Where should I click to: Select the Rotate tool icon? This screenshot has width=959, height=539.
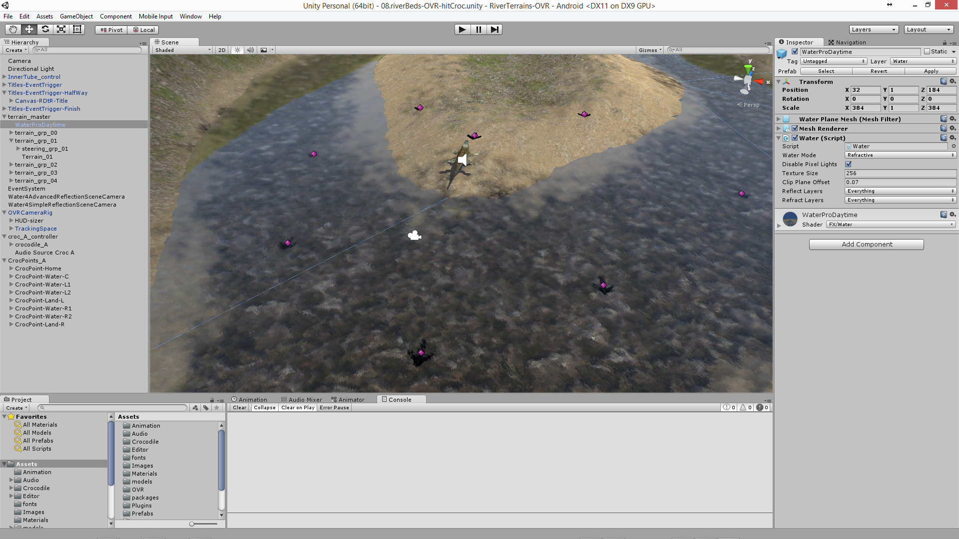(45, 29)
